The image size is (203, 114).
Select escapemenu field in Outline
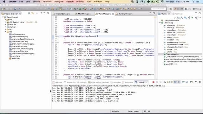click(175, 42)
